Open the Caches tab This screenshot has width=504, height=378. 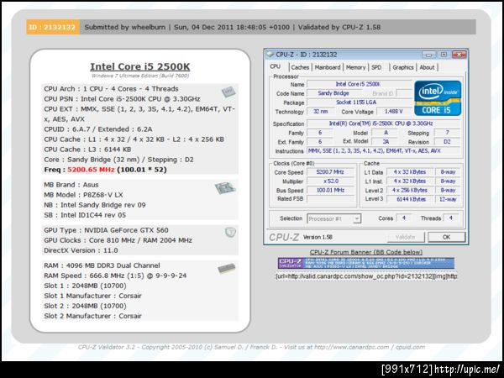click(300, 67)
